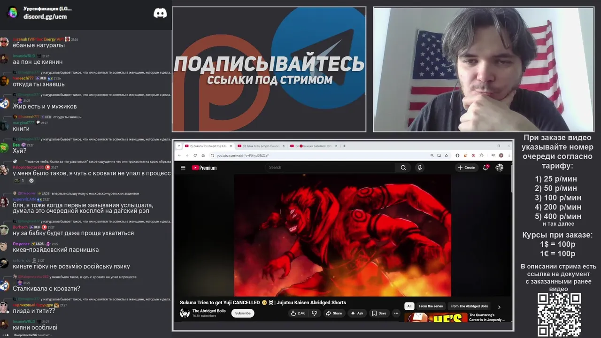Bookmark this page with the star icon

pyautogui.click(x=447, y=155)
